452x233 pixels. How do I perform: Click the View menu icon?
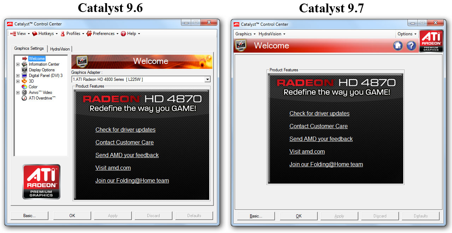[x=13, y=34]
